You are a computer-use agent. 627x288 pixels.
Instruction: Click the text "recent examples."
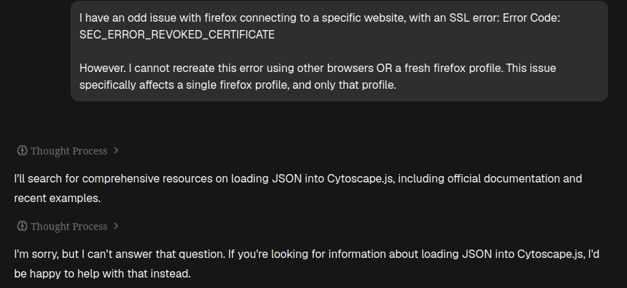[57, 198]
